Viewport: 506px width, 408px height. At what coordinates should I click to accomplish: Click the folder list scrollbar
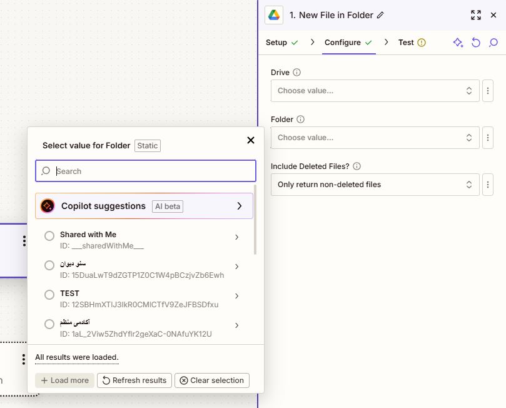[255, 220]
